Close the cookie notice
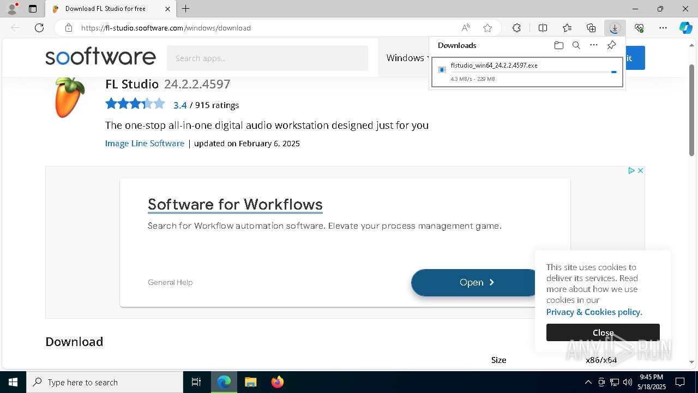 [603, 332]
